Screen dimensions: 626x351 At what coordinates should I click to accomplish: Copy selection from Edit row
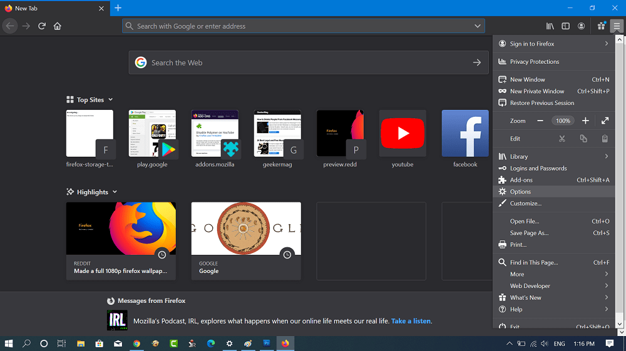[583, 139]
